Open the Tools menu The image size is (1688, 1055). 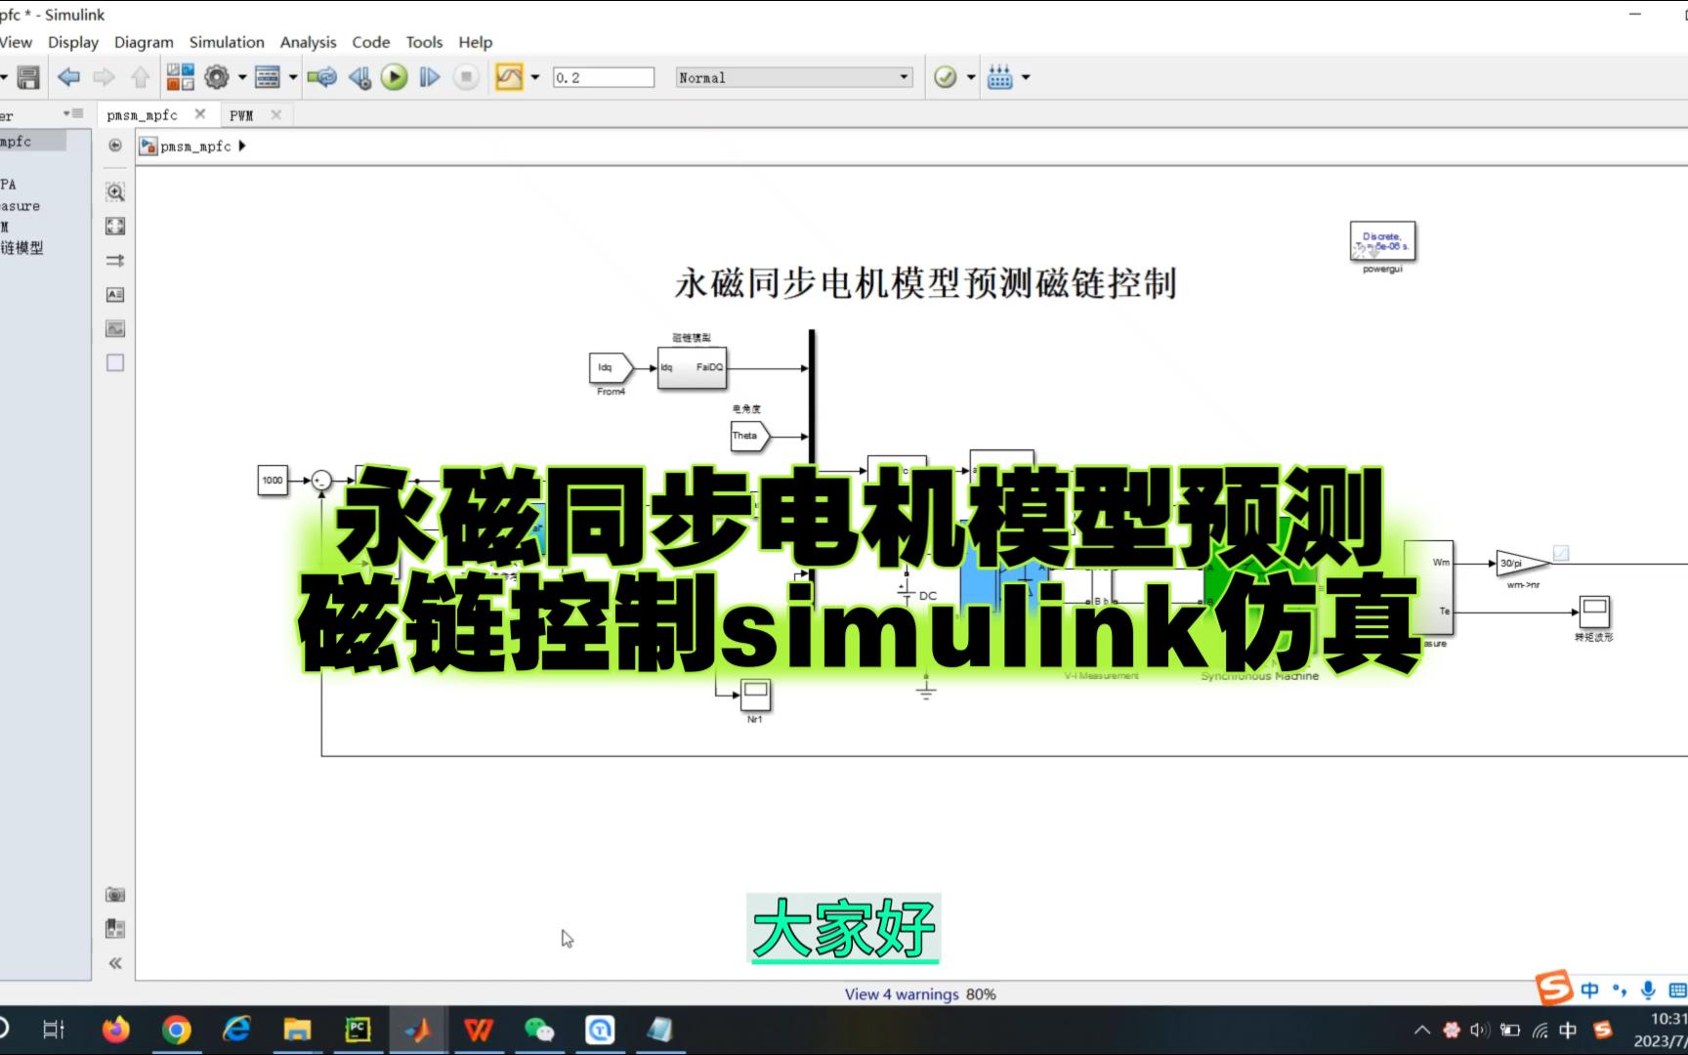(424, 42)
